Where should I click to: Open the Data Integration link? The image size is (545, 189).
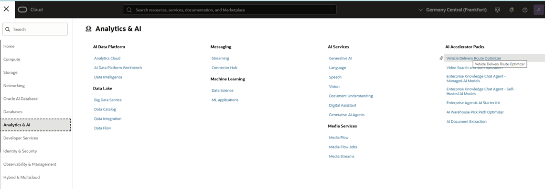108,119
